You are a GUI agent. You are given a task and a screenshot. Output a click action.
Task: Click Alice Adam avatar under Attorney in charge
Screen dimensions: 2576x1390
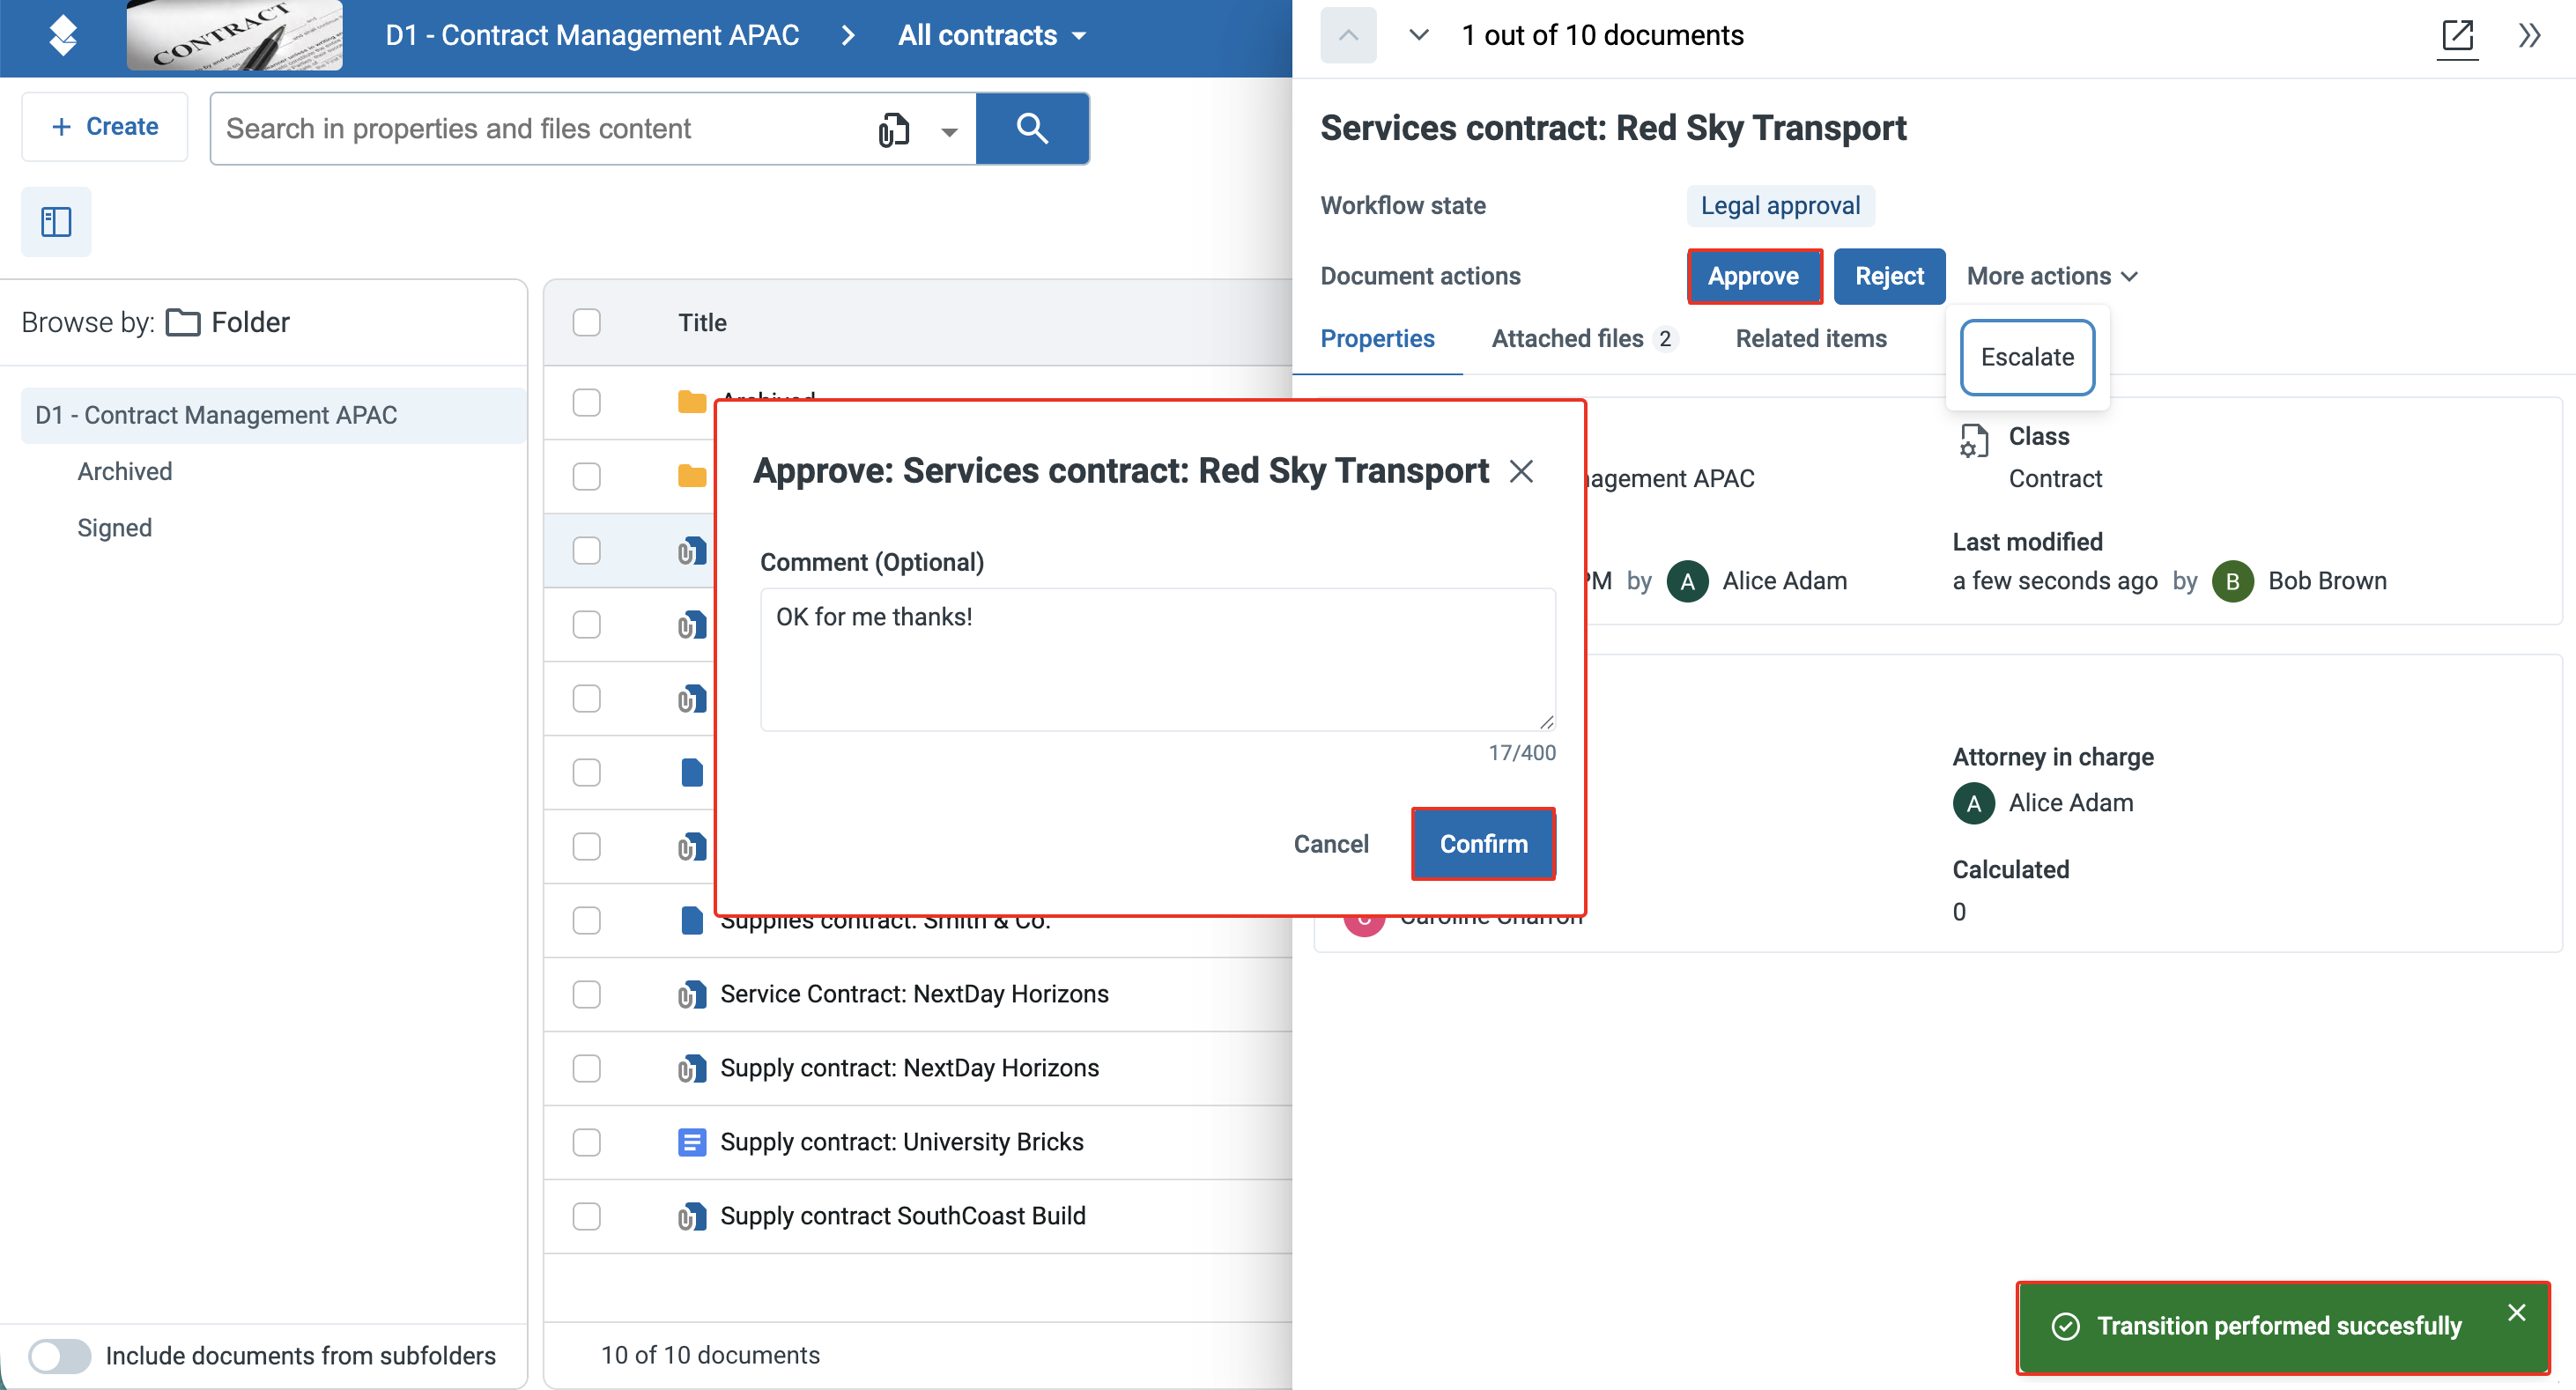1973,803
